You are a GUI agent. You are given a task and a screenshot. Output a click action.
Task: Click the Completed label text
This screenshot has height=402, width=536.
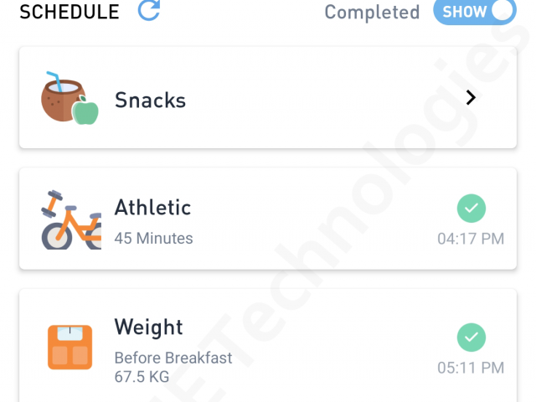(372, 13)
